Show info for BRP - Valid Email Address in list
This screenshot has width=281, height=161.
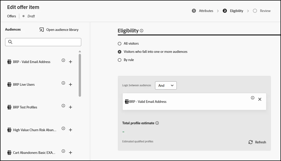click(x=63, y=60)
